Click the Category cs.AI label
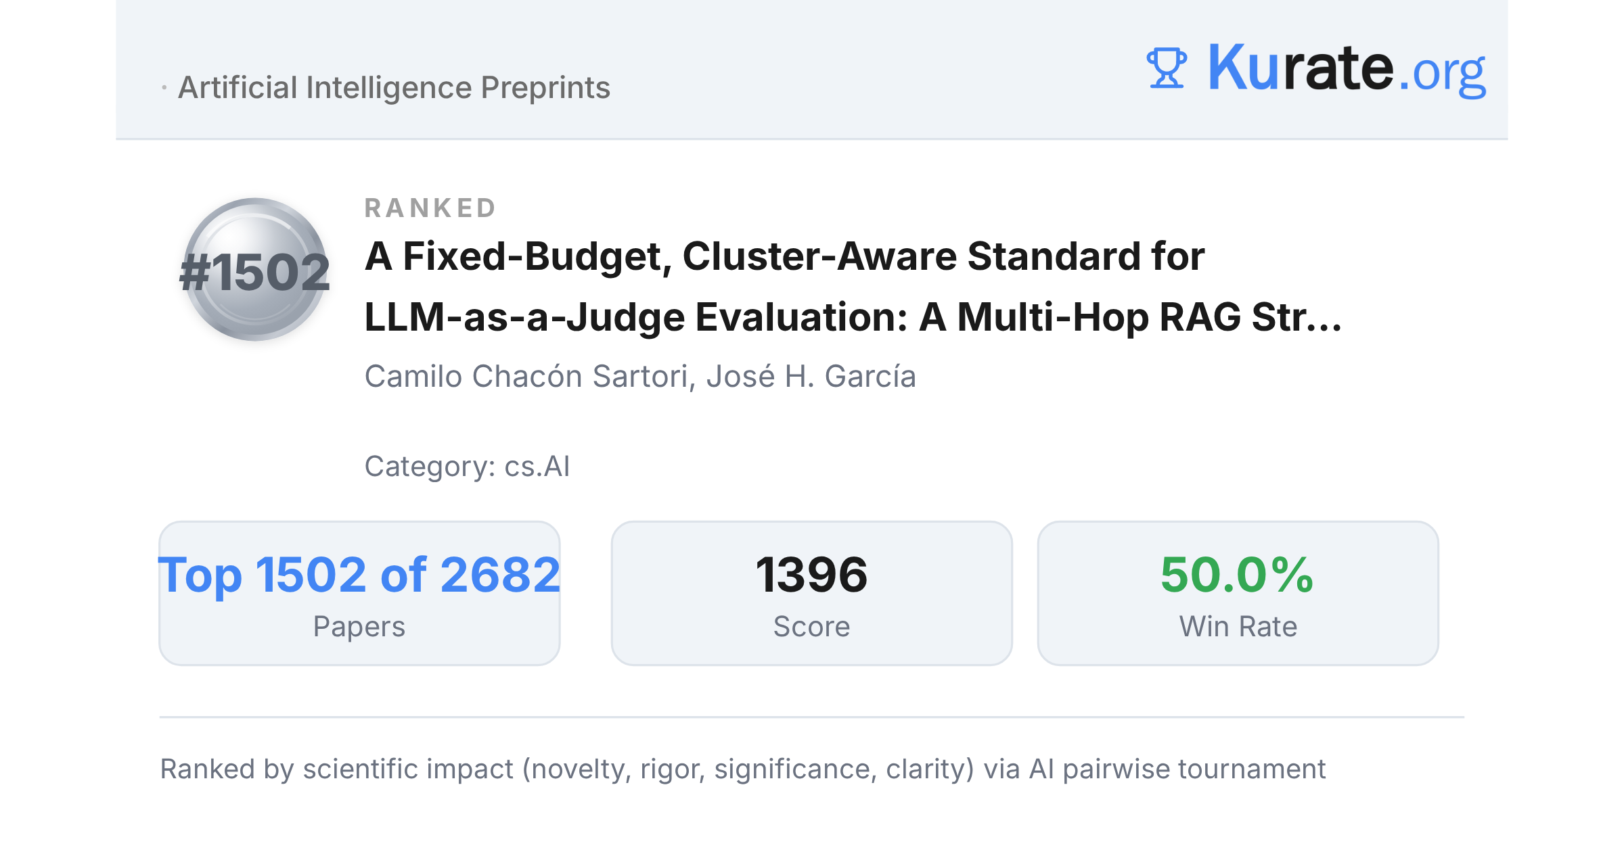Viewport: 1624px width, 852px height. tap(467, 466)
